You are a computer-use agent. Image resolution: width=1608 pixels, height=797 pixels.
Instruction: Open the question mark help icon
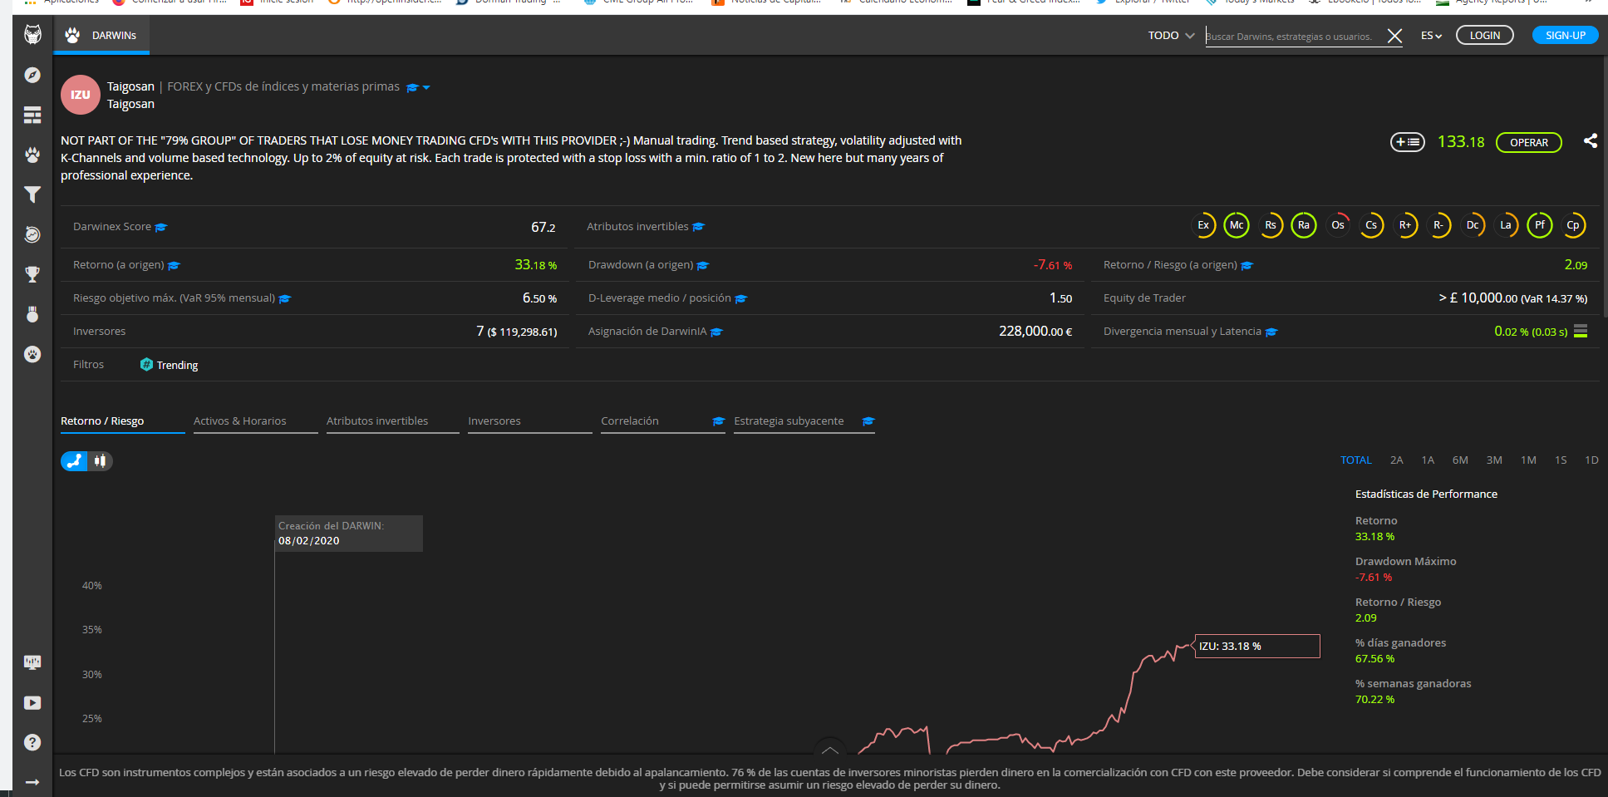tap(32, 742)
